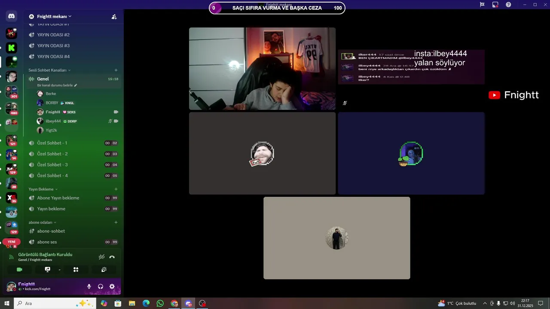Toggle noise suppression in voice panel

point(101,257)
